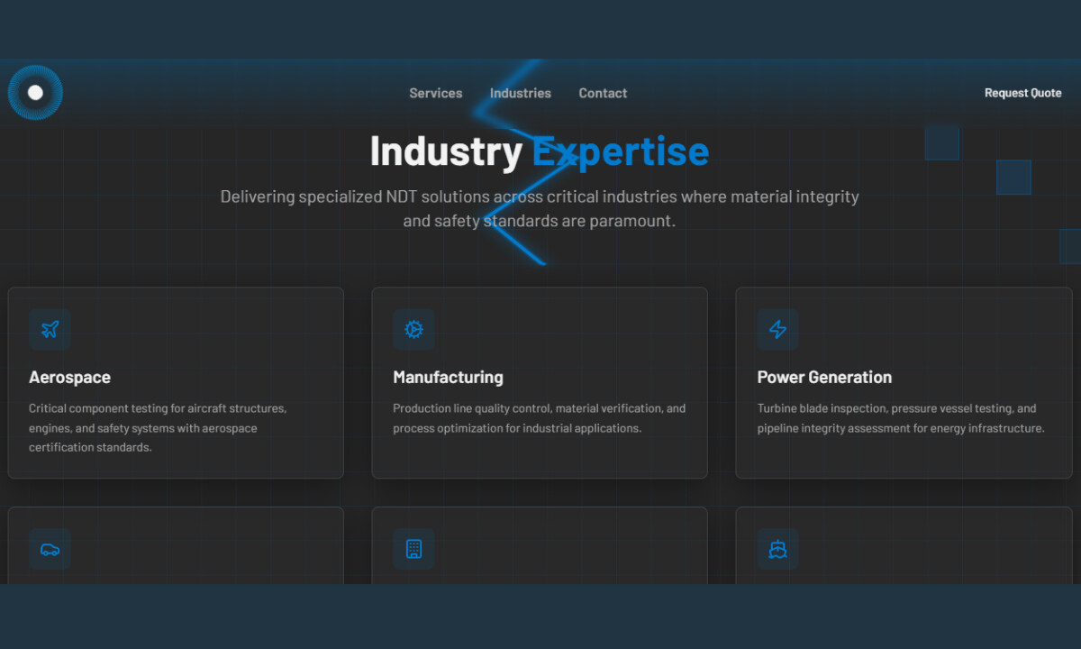The image size is (1081, 649).
Task: Click the gear icon on the Manufacturing card
Action: [413, 329]
